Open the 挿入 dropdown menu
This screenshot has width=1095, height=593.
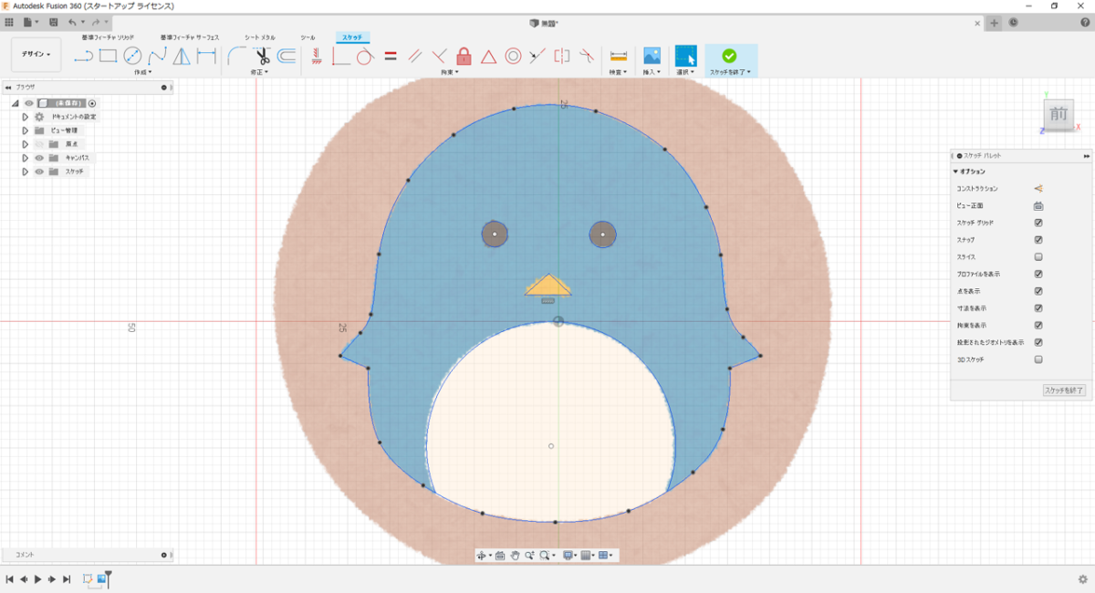click(652, 71)
